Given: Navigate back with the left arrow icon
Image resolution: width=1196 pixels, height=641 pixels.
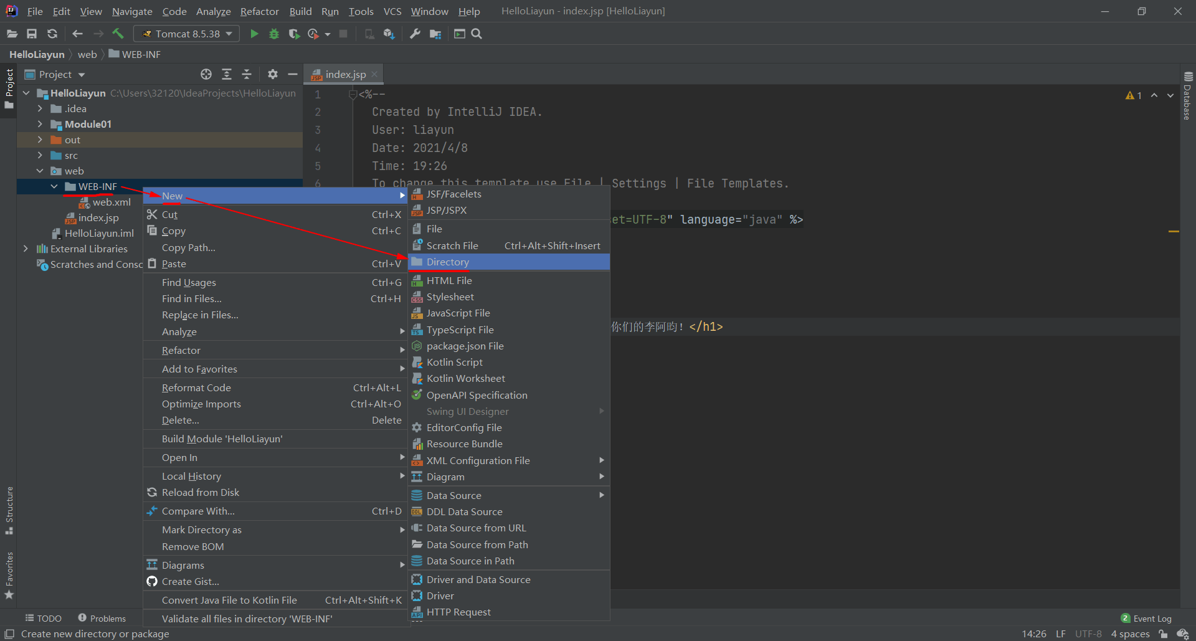Looking at the screenshot, I should [x=77, y=34].
